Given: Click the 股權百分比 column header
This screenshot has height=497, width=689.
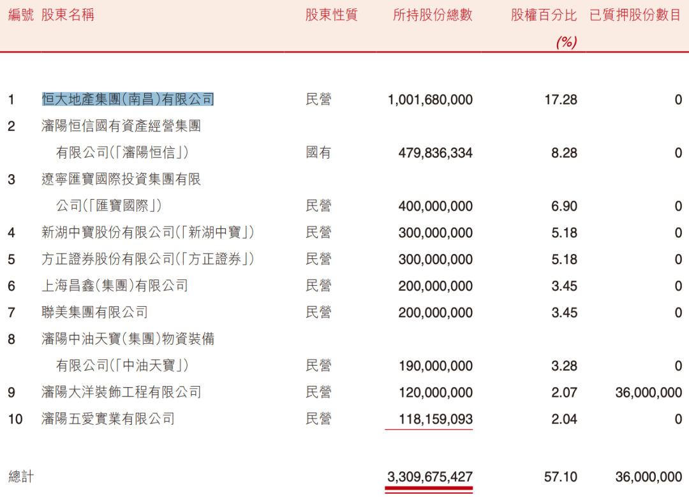Looking at the screenshot, I should pyautogui.click(x=544, y=15).
